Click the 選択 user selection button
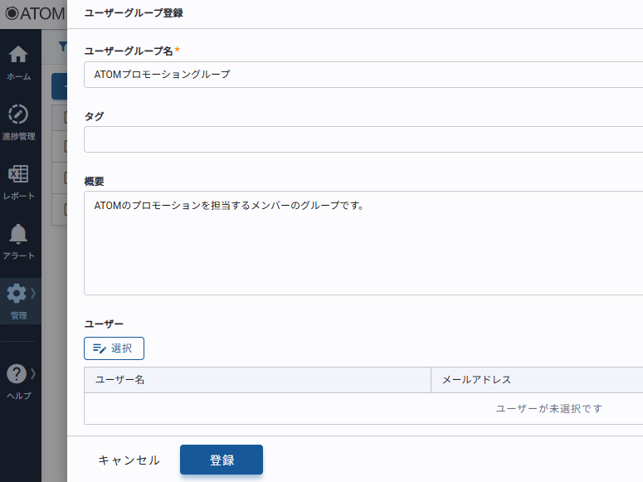This screenshot has width=643, height=482. coord(114,348)
